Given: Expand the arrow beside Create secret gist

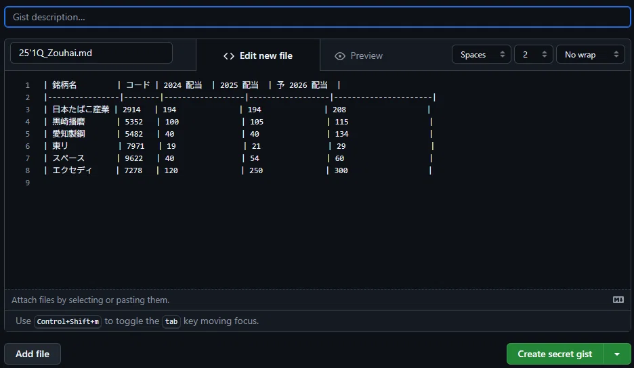Looking at the screenshot, I should point(617,354).
